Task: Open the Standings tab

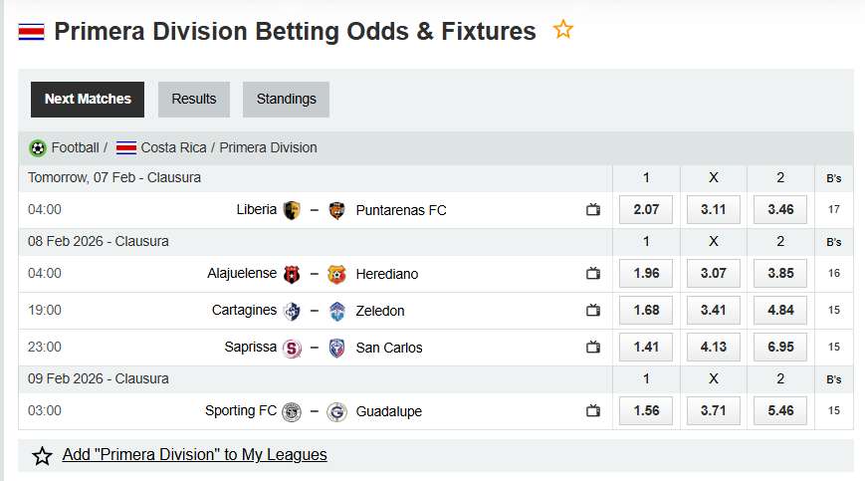Action: pos(287,100)
